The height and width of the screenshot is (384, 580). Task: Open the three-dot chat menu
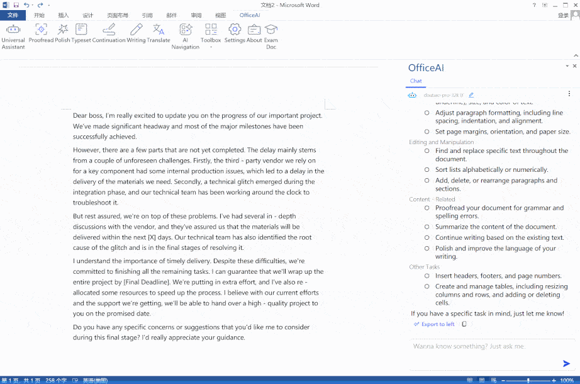pyautogui.click(x=569, y=94)
